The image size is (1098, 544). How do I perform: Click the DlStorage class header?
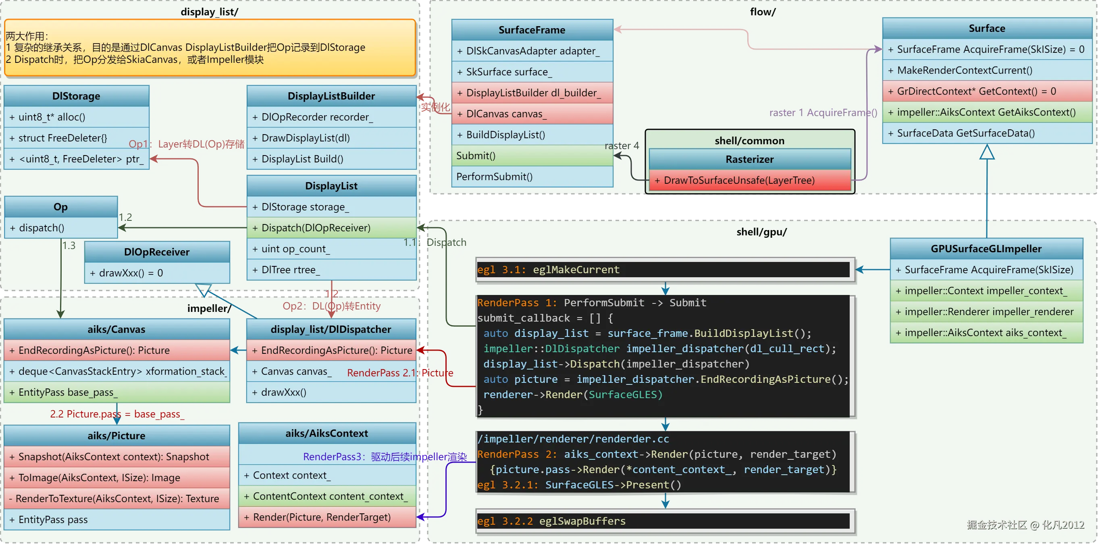76,96
